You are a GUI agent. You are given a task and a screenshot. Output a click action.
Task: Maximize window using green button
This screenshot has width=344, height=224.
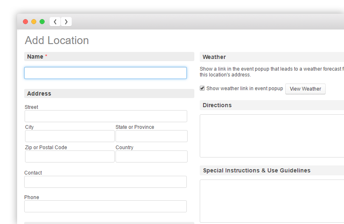click(42, 22)
